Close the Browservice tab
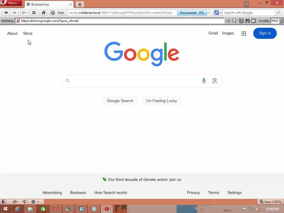 coord(70,4)
